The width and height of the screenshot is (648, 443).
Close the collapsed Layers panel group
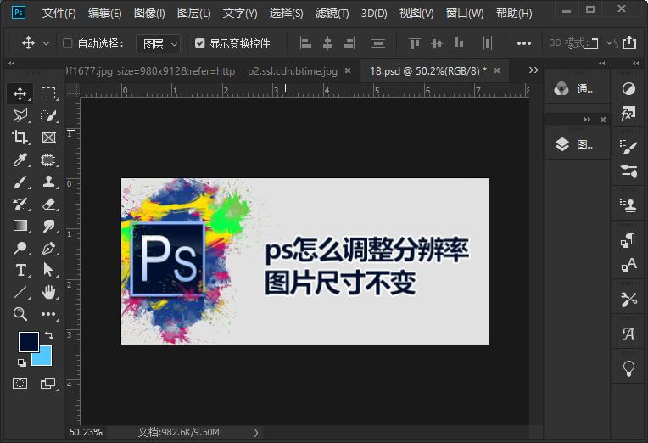pyautogui.click(x=603, y=120)
